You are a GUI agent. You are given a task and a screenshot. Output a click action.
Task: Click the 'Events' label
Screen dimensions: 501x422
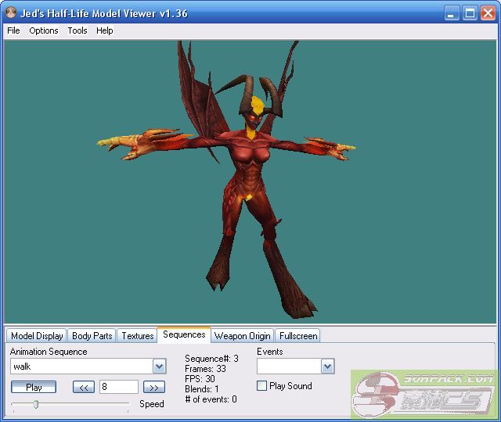pos(270,352)
